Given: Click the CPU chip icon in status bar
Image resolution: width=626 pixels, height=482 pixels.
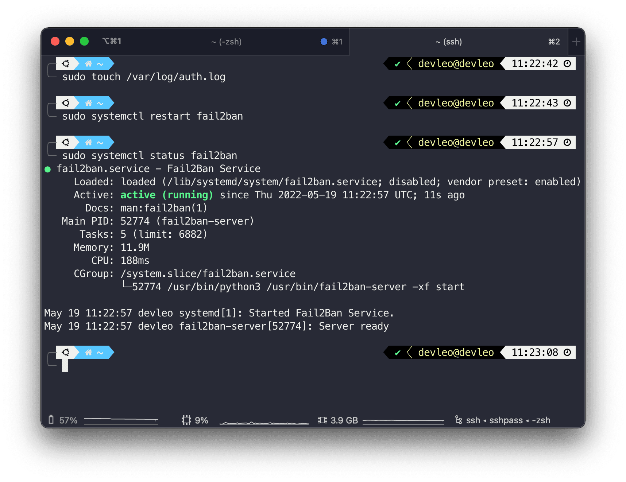Looking at the screenshot, I should point(186,420).
